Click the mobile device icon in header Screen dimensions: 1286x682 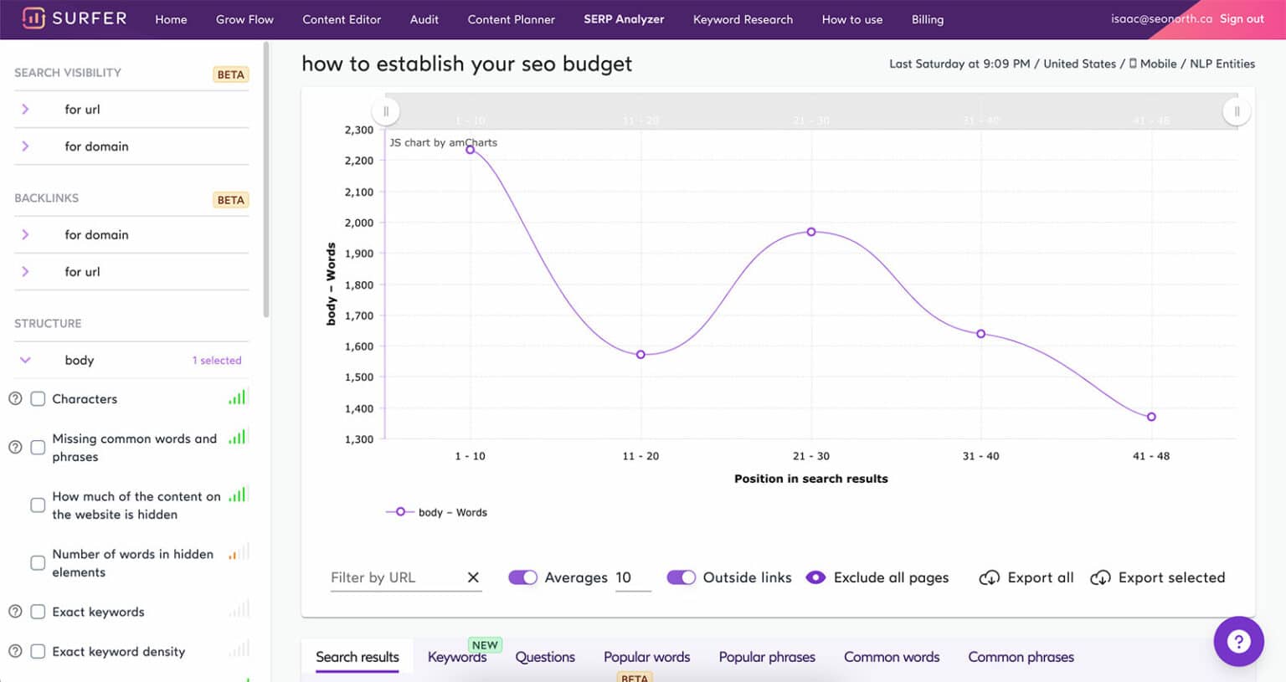click(x=1133, y=64)
